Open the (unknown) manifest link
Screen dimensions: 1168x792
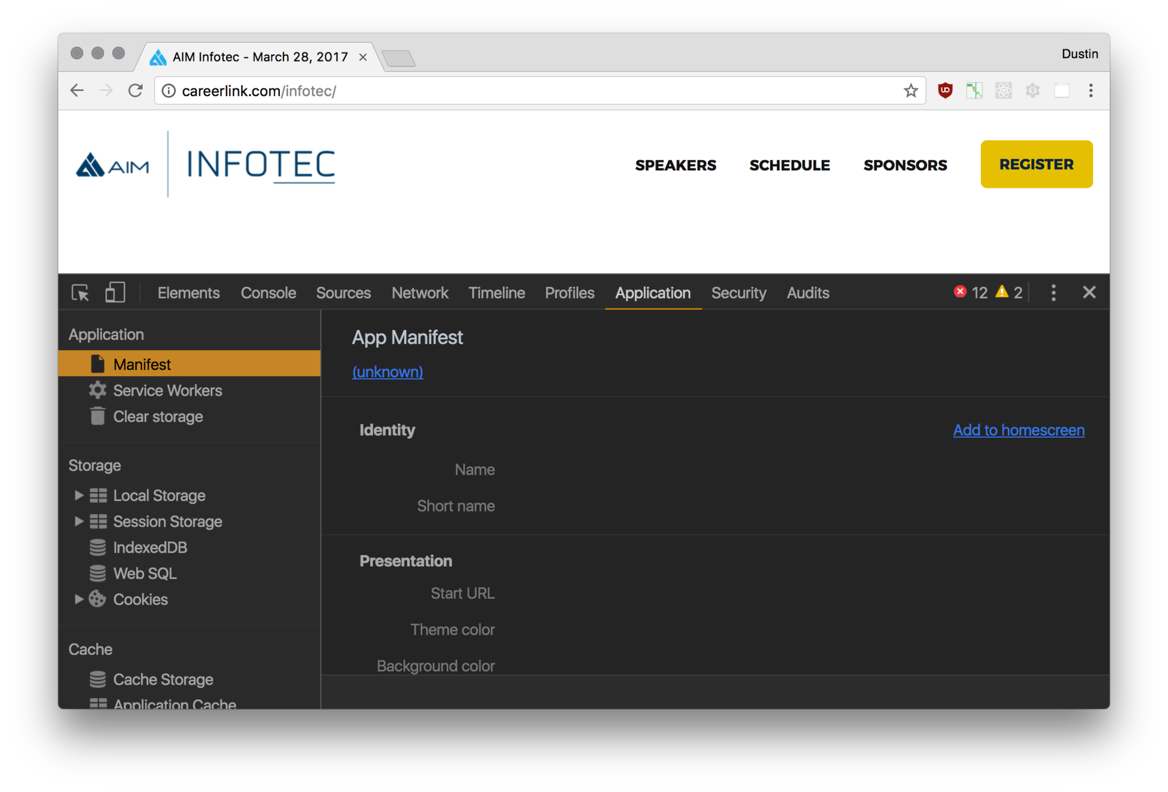pyautogui.click(x=387, y=372)
